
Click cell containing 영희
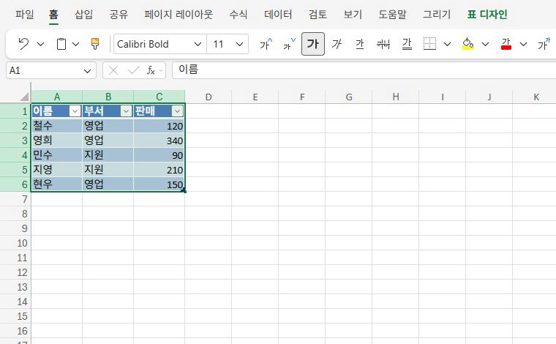pos(57,141)
